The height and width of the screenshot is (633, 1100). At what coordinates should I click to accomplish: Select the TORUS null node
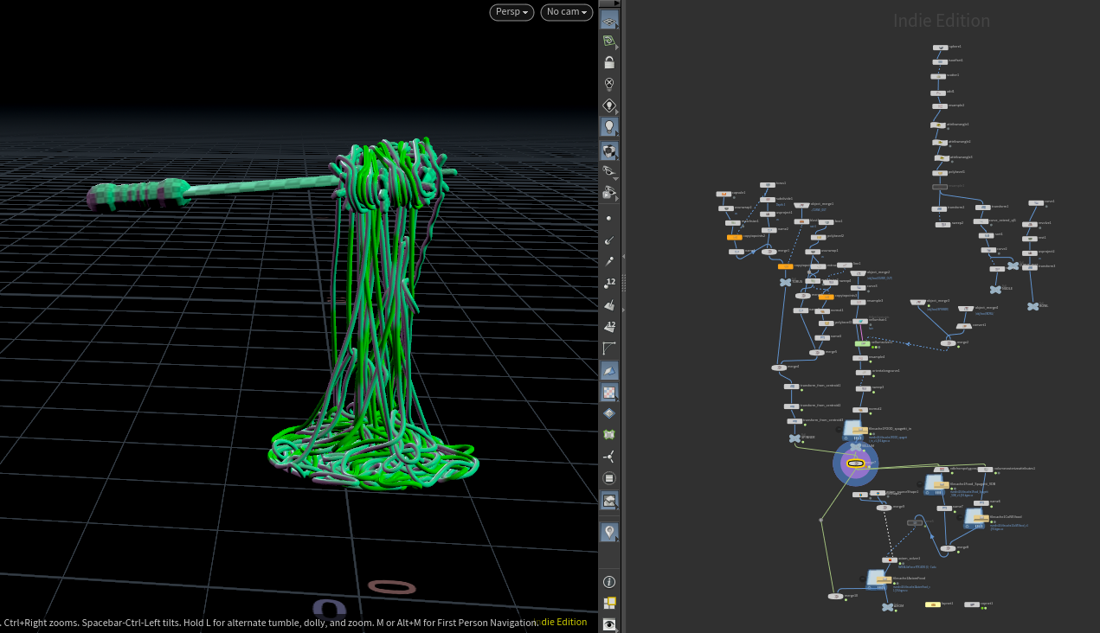pyautogui.click(x=785, y=282)
